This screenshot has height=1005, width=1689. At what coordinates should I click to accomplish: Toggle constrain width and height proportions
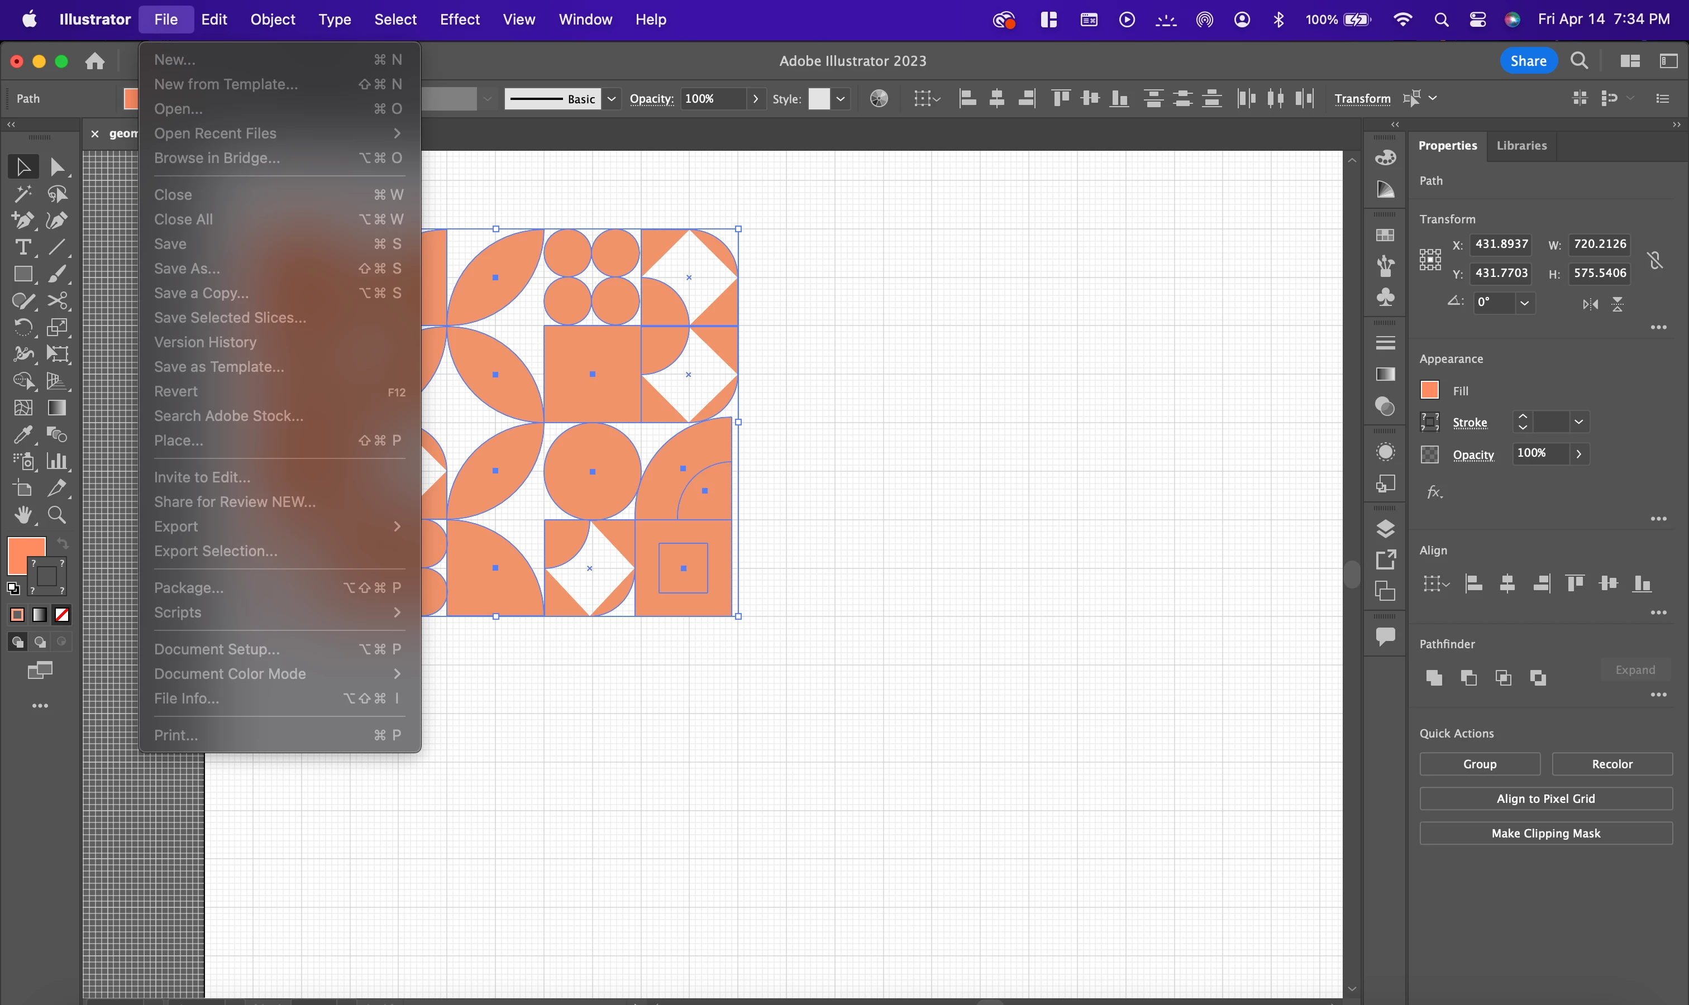1655,260
